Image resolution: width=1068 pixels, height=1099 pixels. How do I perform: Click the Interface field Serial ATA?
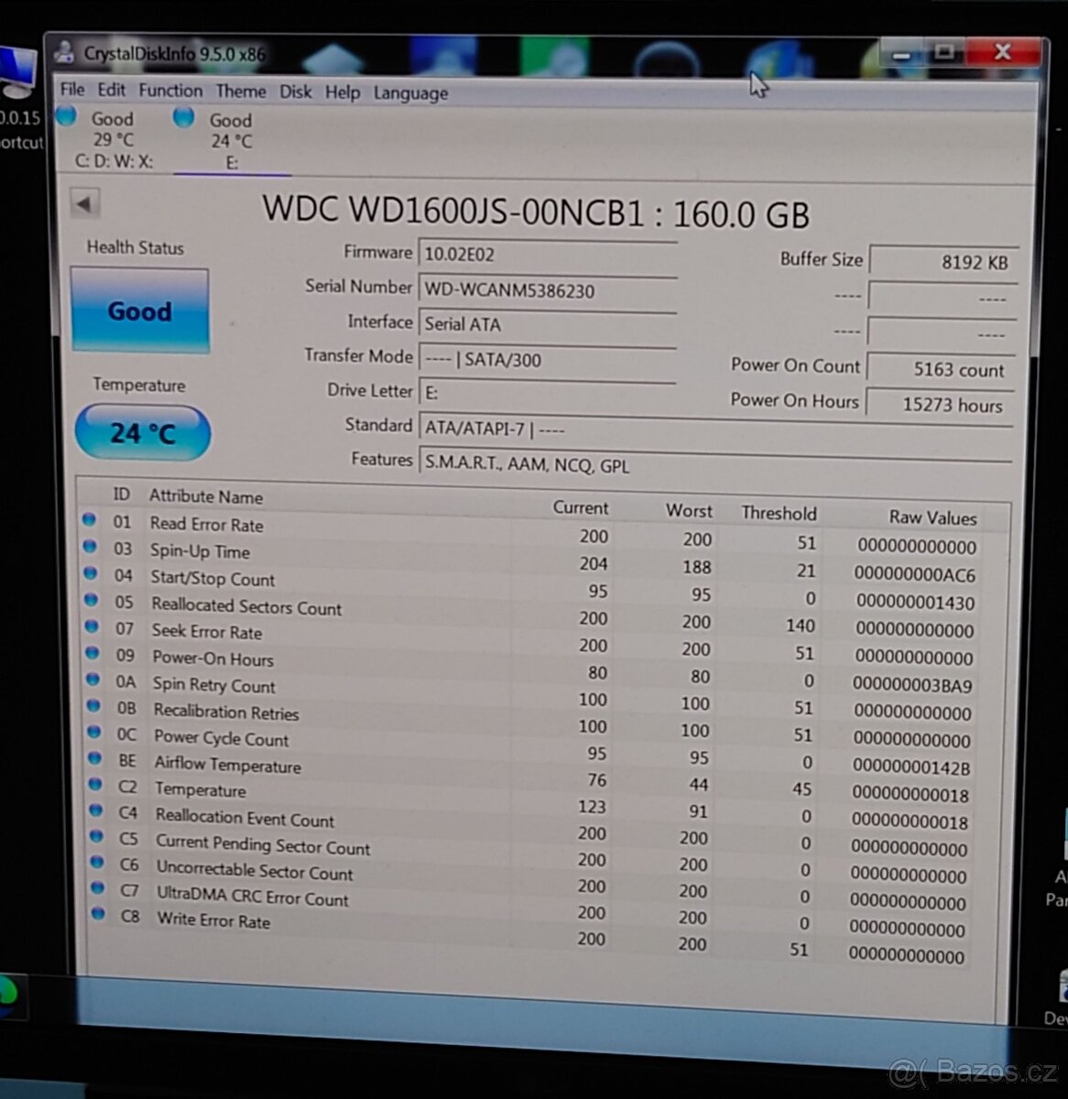click(547, 324)
